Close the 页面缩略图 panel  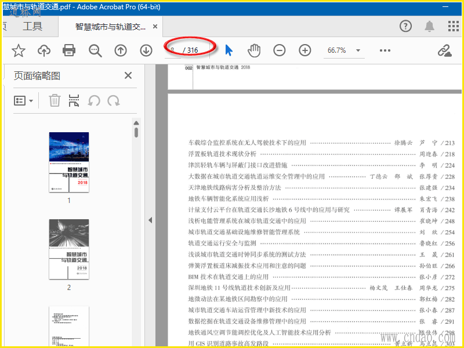(x=128, y=75)
